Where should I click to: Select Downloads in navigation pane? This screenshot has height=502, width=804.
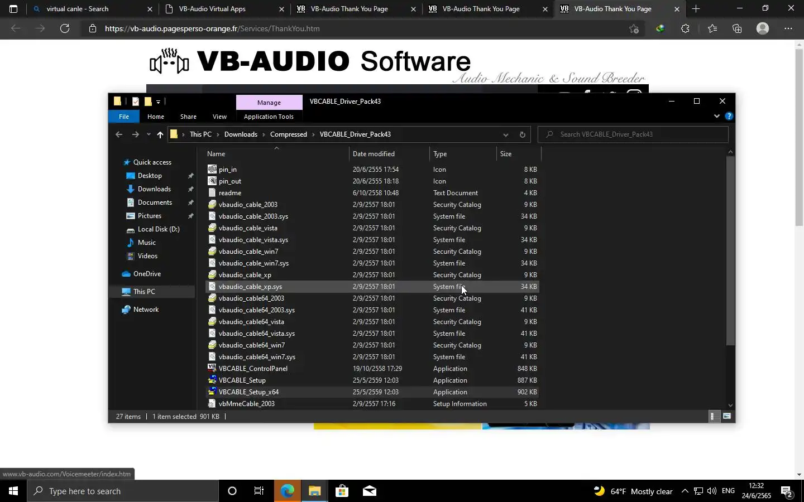click(x=154, y=189)
